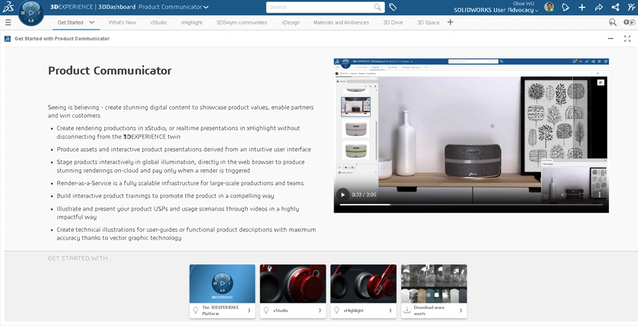Image resolution: width=638 pixels, height=326 pixels.
Task: Open the xStudio card chevron
Action: click(x=320, y=311)
